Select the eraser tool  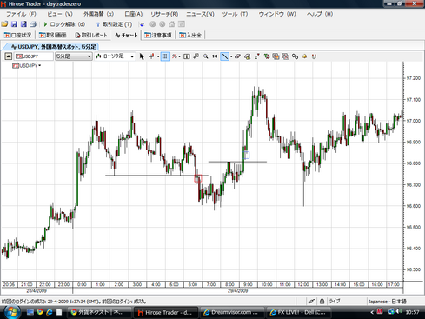pyautogui.click(x=237, y=56)
